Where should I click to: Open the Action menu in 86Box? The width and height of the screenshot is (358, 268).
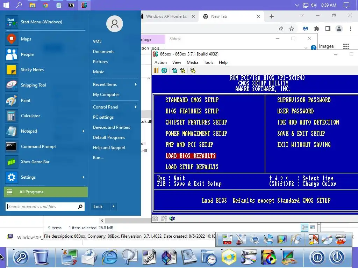tap(160, 62)
